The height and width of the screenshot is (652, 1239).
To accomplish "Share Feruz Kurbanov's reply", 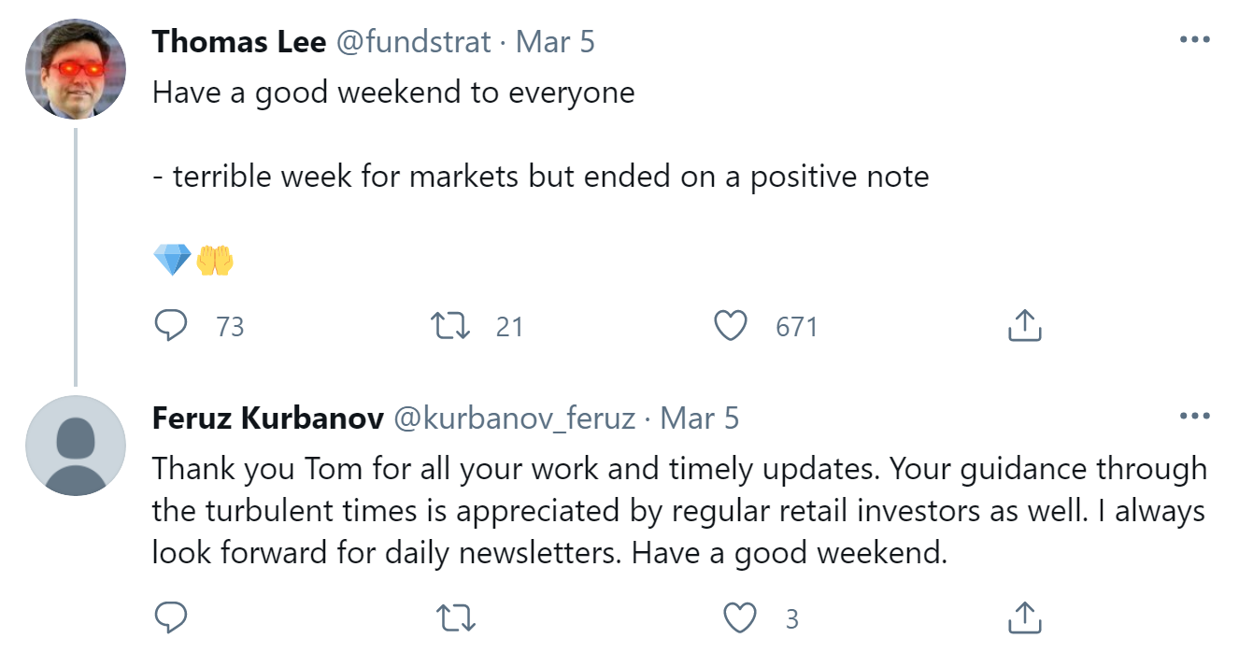I will 1024,617.
